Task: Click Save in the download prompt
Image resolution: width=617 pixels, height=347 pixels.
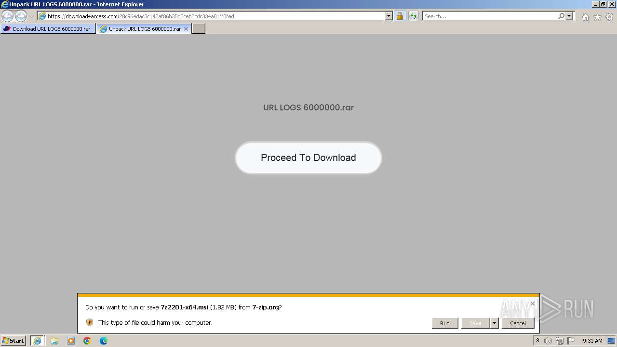Action: 475,323
